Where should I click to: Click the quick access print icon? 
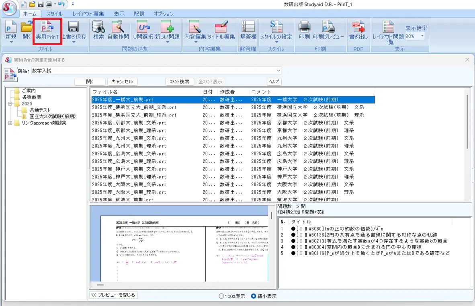(x=49, y=4)
